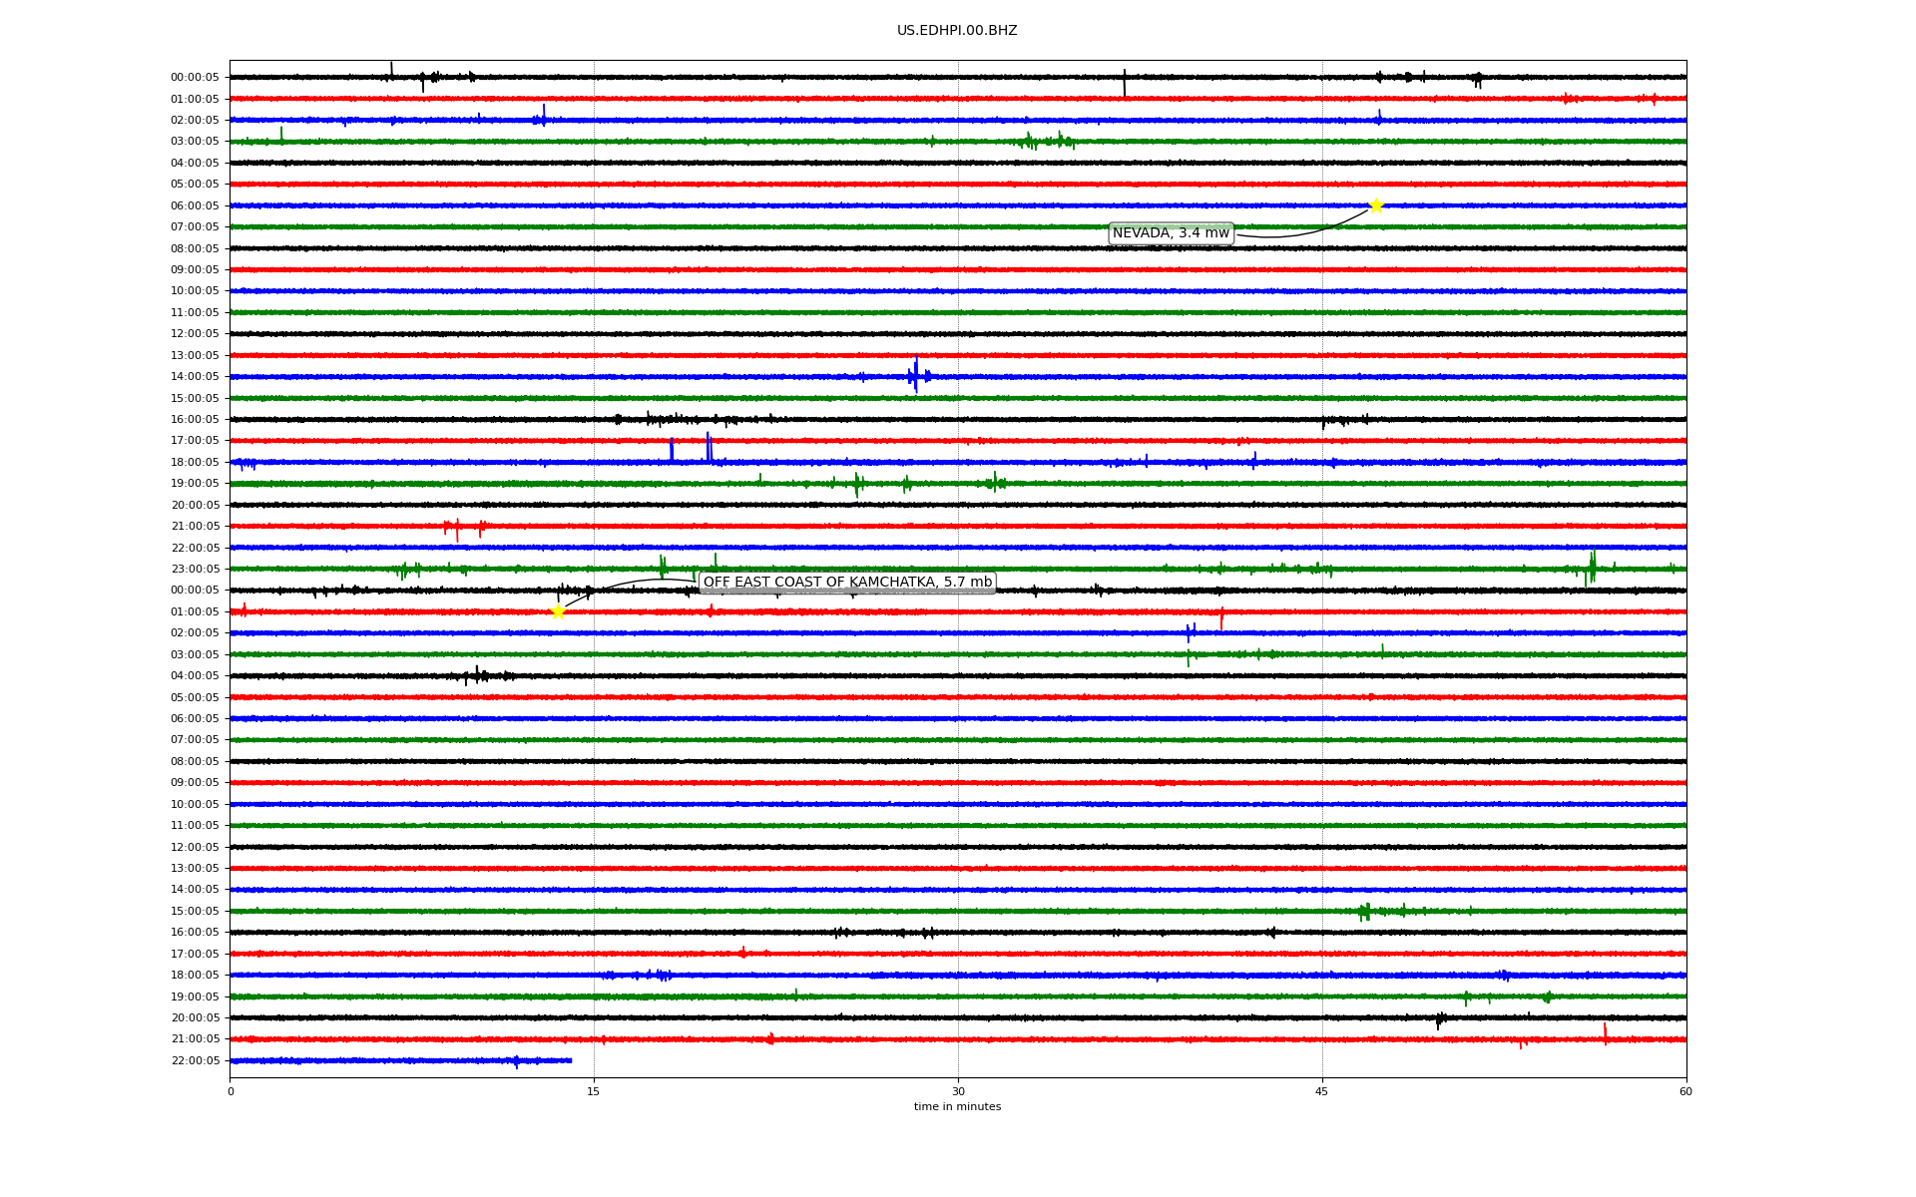Click the black spike mid first 00:00:05 trace
Image resolution: width=1916 pixels, height=1197 pixels.
(x=1125, y=83)
